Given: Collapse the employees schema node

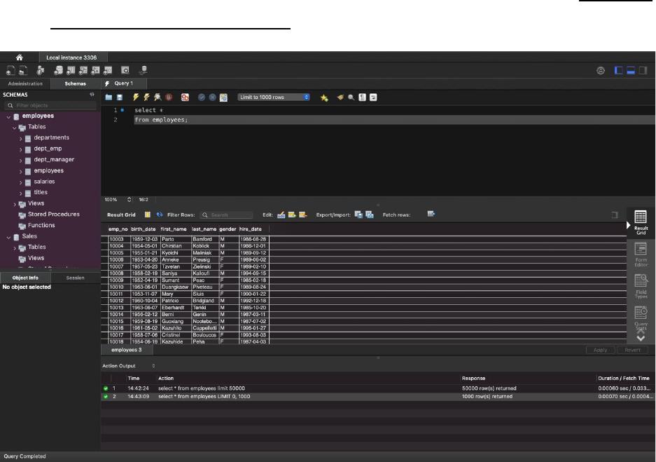Looking at the screenshot, I should click(8, 117).
